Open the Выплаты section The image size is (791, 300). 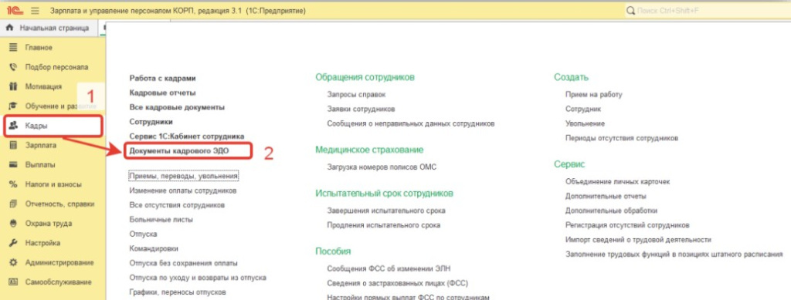[x=40, y=164]
